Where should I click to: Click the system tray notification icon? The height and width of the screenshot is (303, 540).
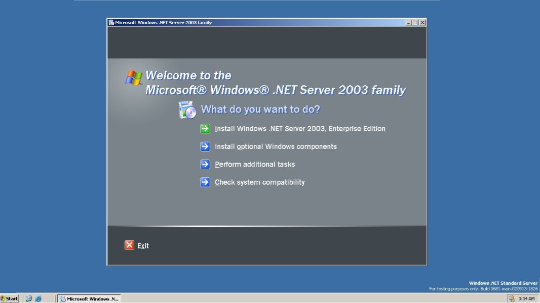point(511,298)
